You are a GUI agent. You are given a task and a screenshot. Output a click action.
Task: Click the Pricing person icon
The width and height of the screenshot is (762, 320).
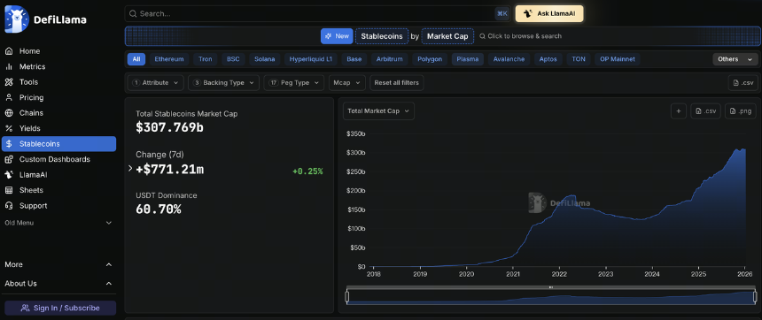click(x=9, y=97)
